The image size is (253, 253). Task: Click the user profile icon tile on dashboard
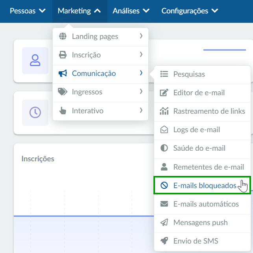pos(35,61)
